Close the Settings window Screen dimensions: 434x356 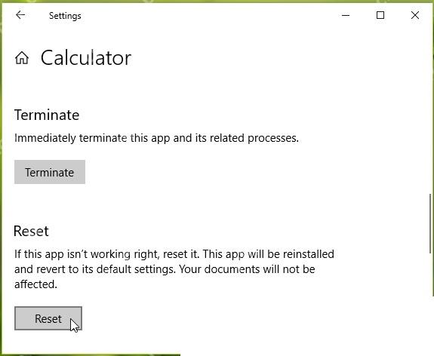[415, 15]
